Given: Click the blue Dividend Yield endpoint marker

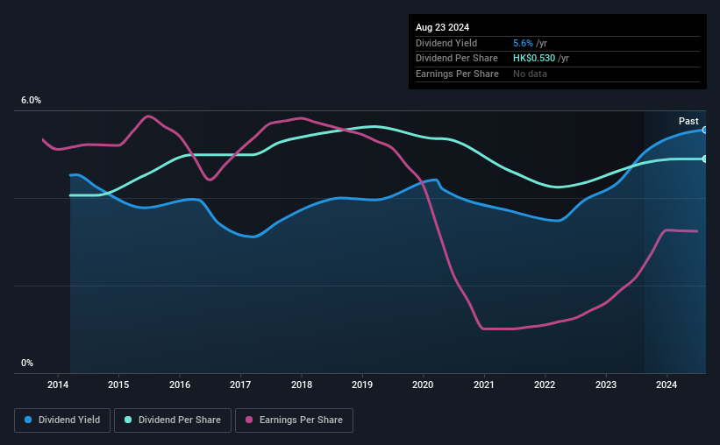Looking at the screenshot, I should [x=705, y=131].
